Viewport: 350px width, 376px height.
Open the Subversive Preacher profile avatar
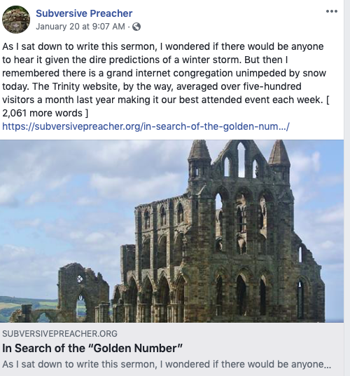pyautogui.click(x=16, y=20)
